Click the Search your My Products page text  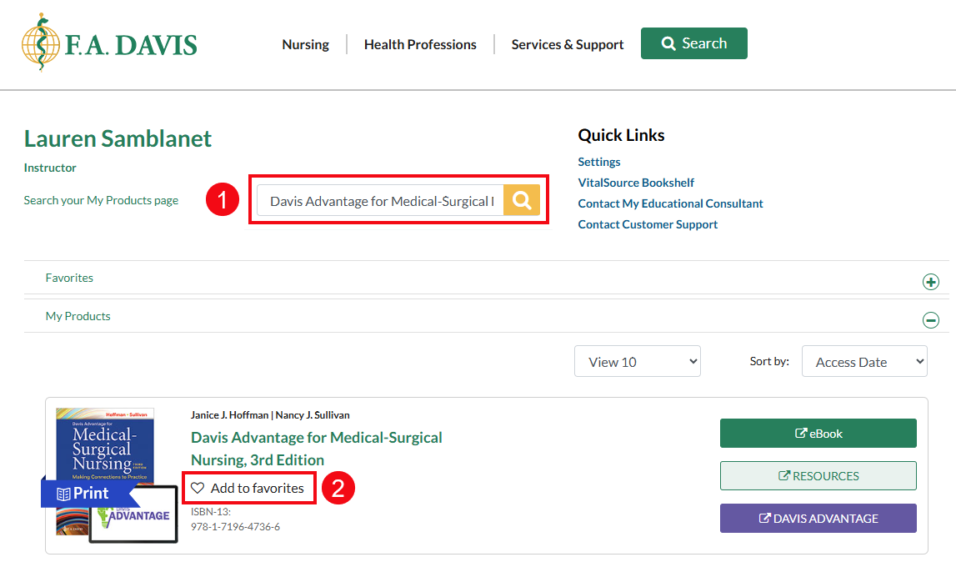point(101,200)
